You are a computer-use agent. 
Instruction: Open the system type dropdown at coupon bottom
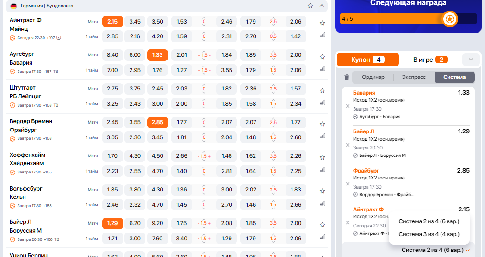[x=435, y=250]
